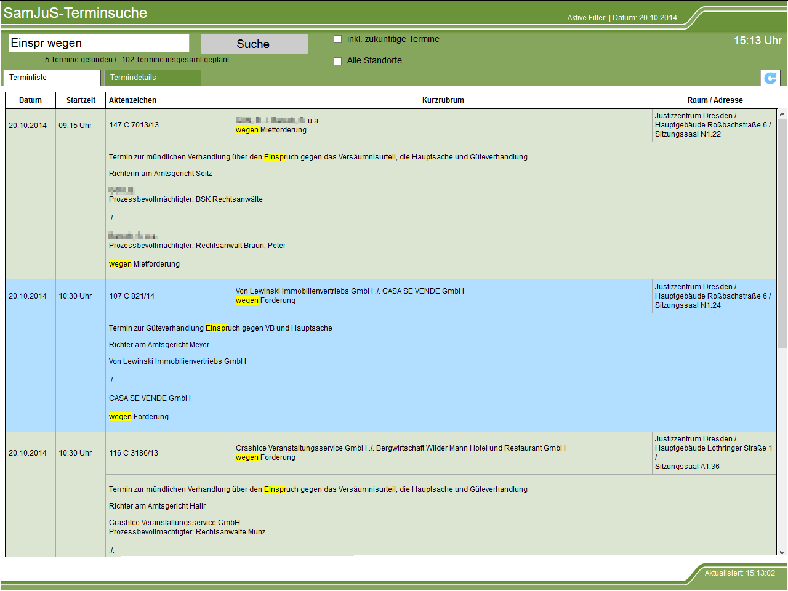Sort by Datum column header

click(30, 100)
